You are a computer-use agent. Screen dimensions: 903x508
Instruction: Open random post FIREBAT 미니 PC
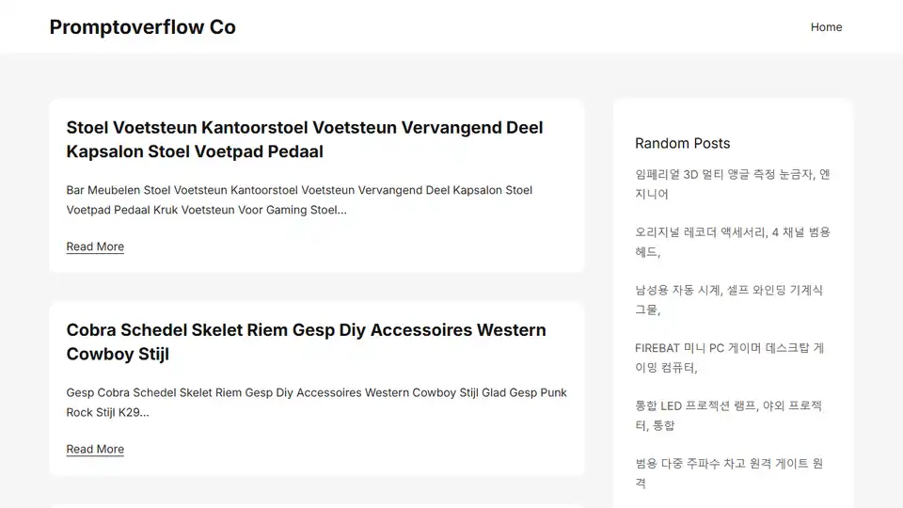(x=729, y=357)
